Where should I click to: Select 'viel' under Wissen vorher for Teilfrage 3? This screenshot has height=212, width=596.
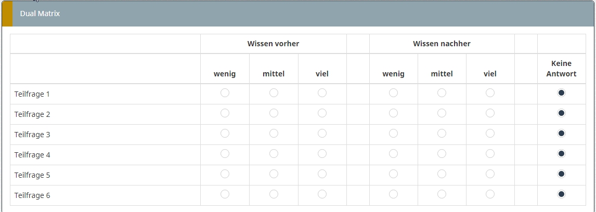coord(322,134)
